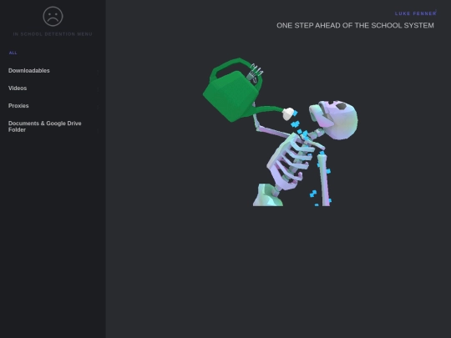451x338 pixels.
Task: Expand the arrow next to Downloadables
Action: [x=98, y=72]
